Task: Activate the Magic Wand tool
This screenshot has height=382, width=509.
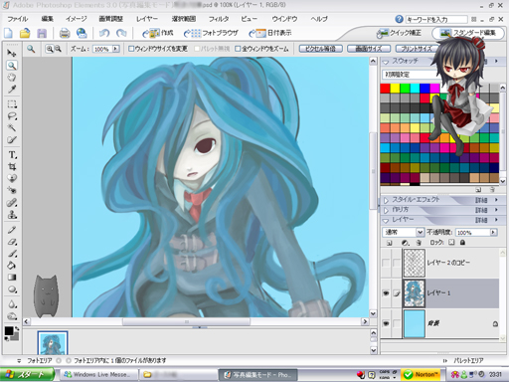Action: [12, 128]
